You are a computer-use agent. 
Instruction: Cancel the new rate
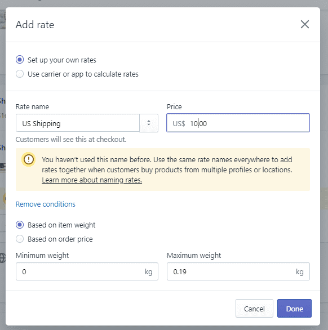click(254, 309)
